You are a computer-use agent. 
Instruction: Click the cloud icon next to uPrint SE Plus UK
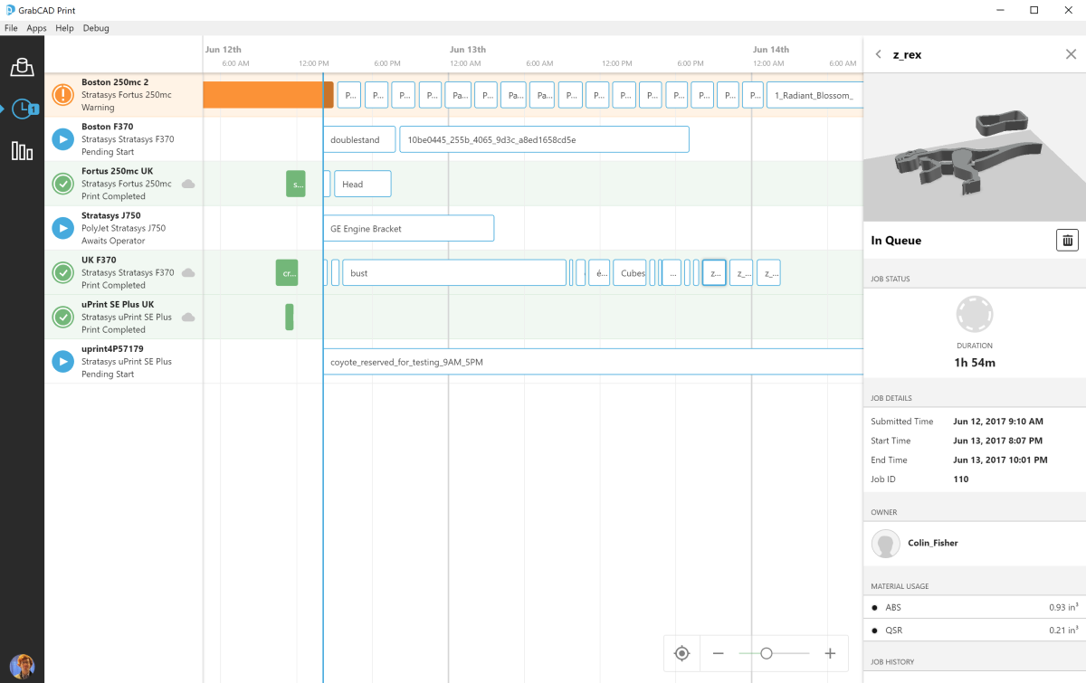188,317
